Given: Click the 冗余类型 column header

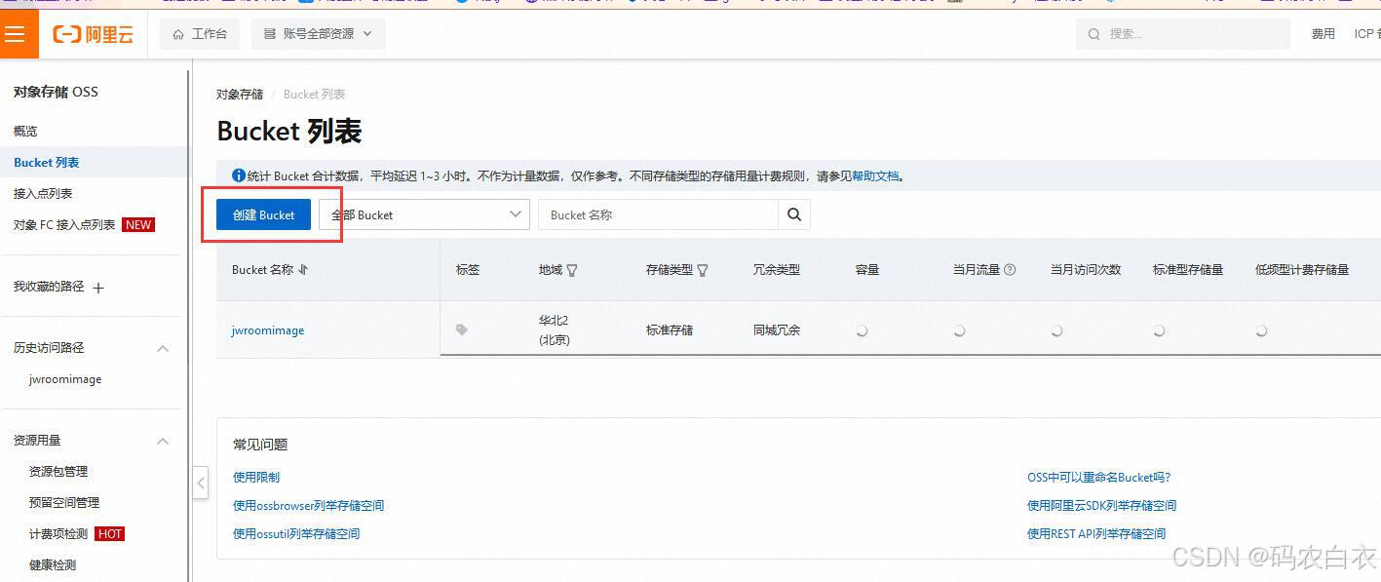Looking at the screenshot, I should [x=777, y=269].
